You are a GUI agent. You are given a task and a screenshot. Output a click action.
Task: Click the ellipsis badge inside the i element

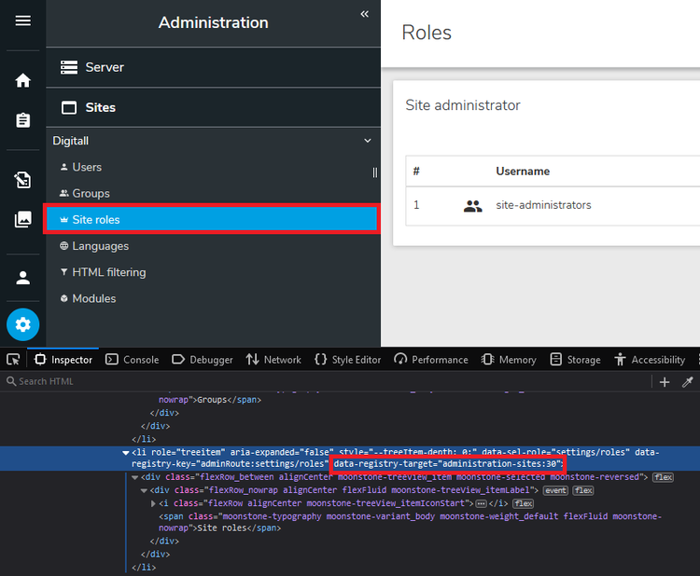481,504
